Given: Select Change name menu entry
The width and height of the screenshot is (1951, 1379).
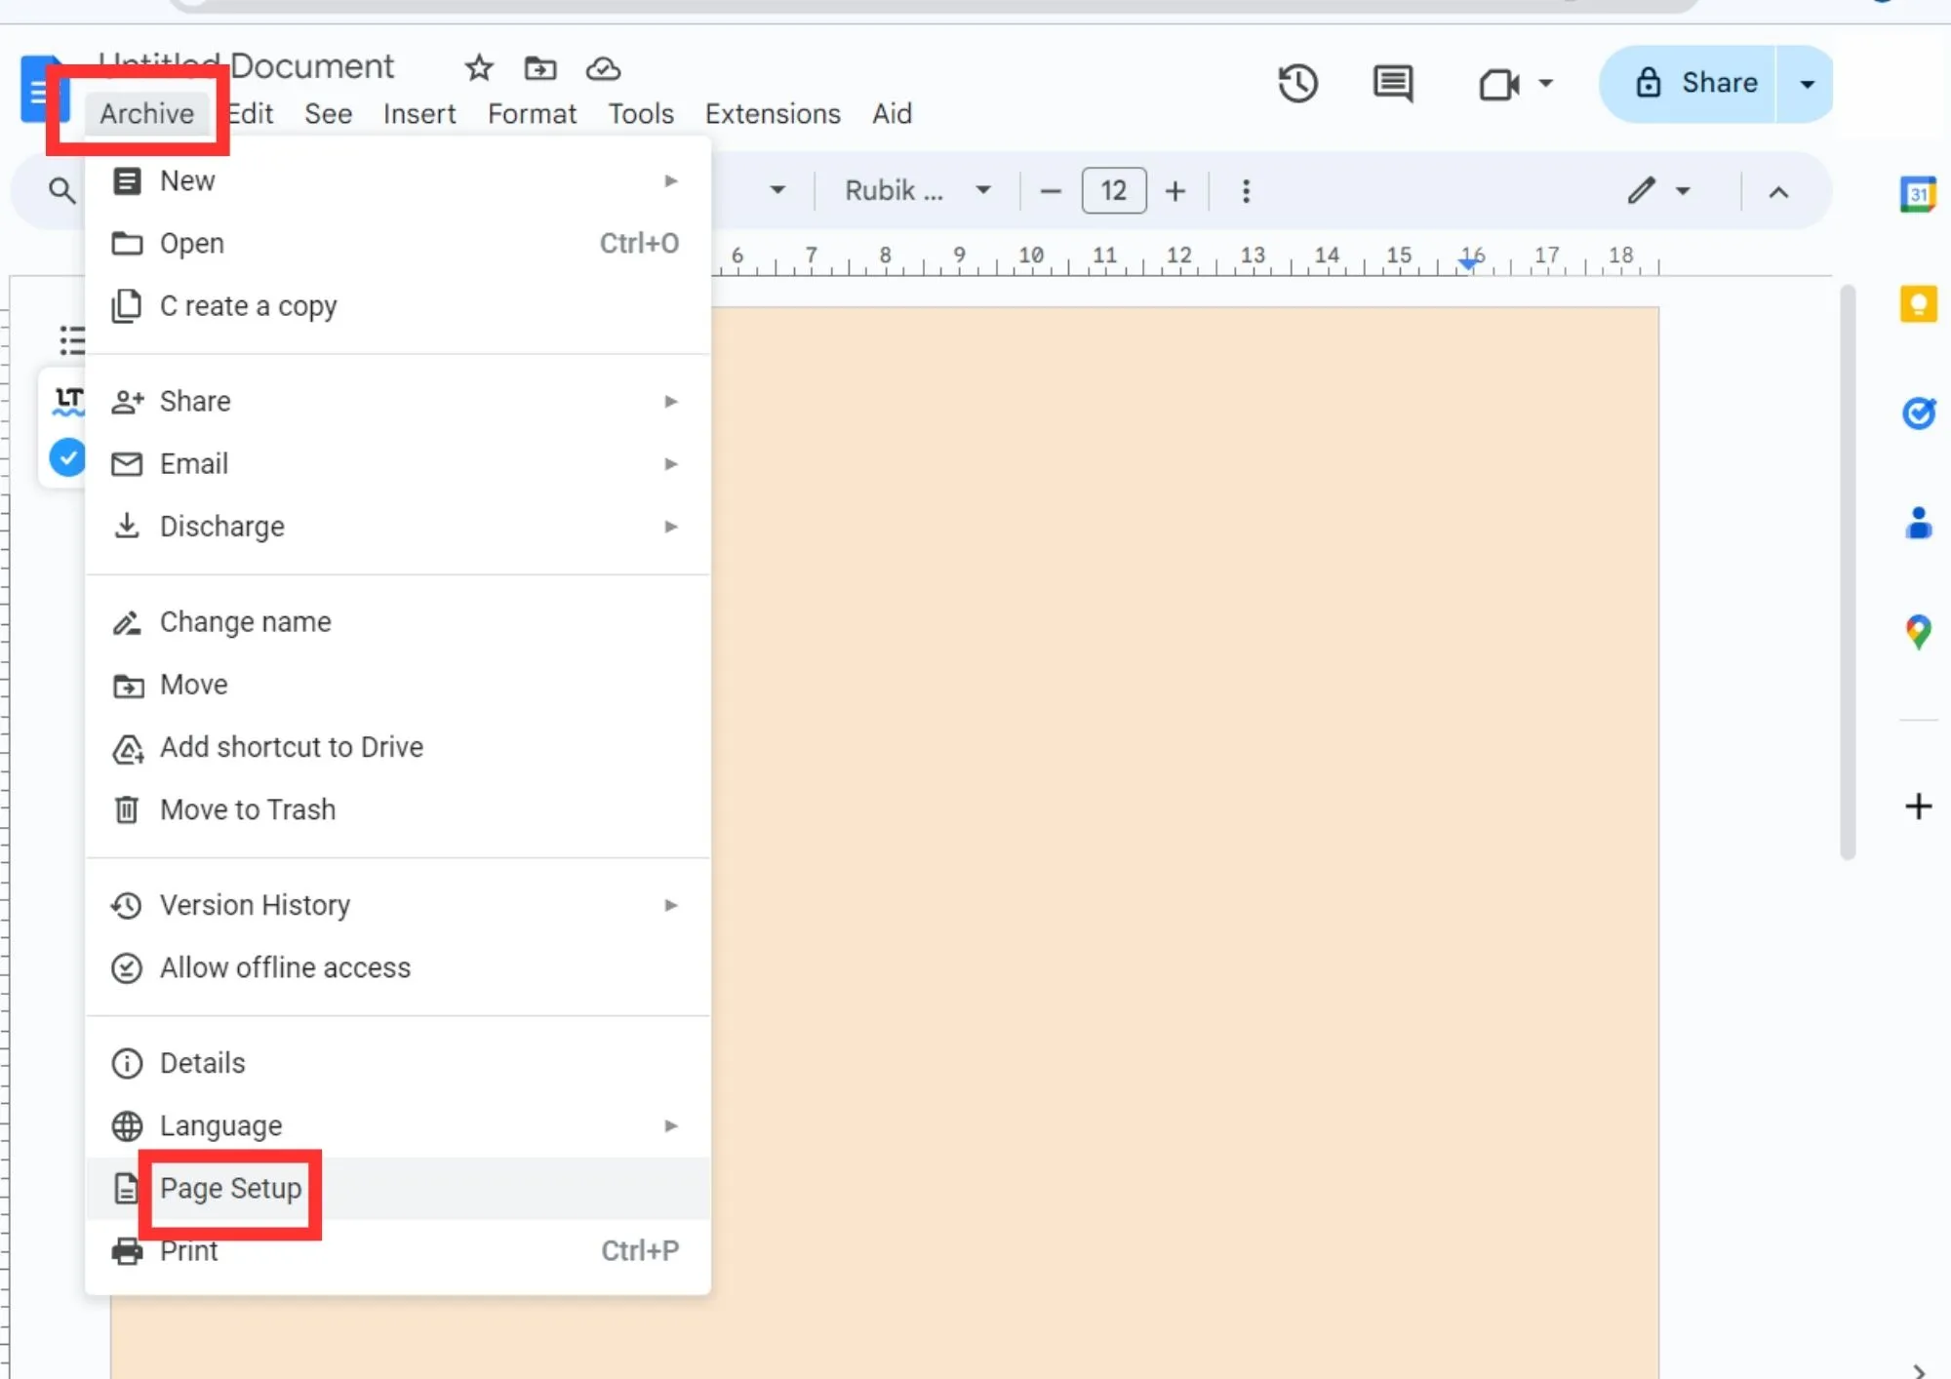Looking at the screenshot, I should point(398,621).
